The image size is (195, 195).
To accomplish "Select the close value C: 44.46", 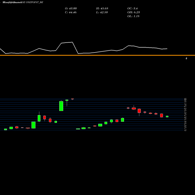I will coord(71,12).
